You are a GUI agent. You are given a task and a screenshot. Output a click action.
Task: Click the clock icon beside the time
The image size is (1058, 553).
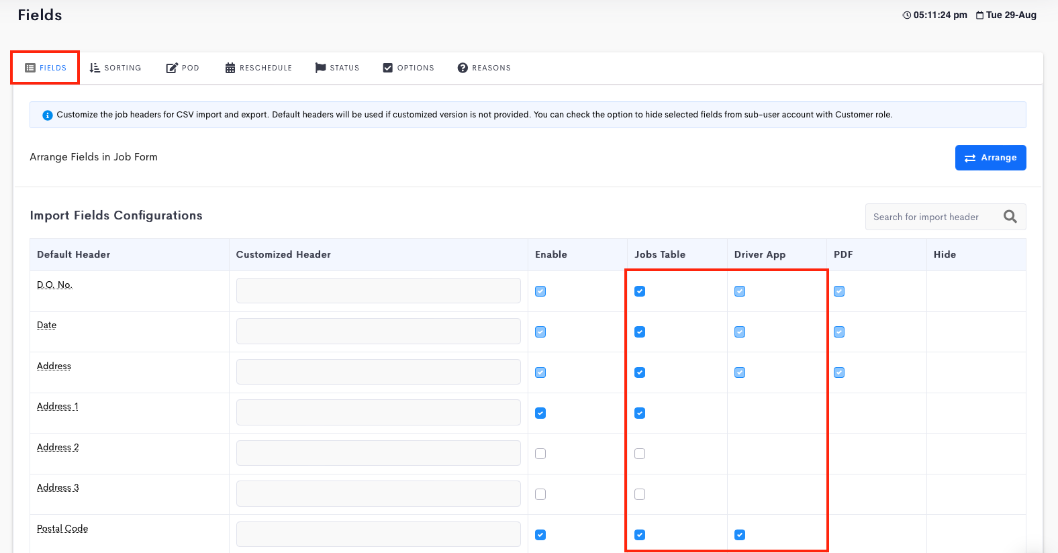coord(907,15)
